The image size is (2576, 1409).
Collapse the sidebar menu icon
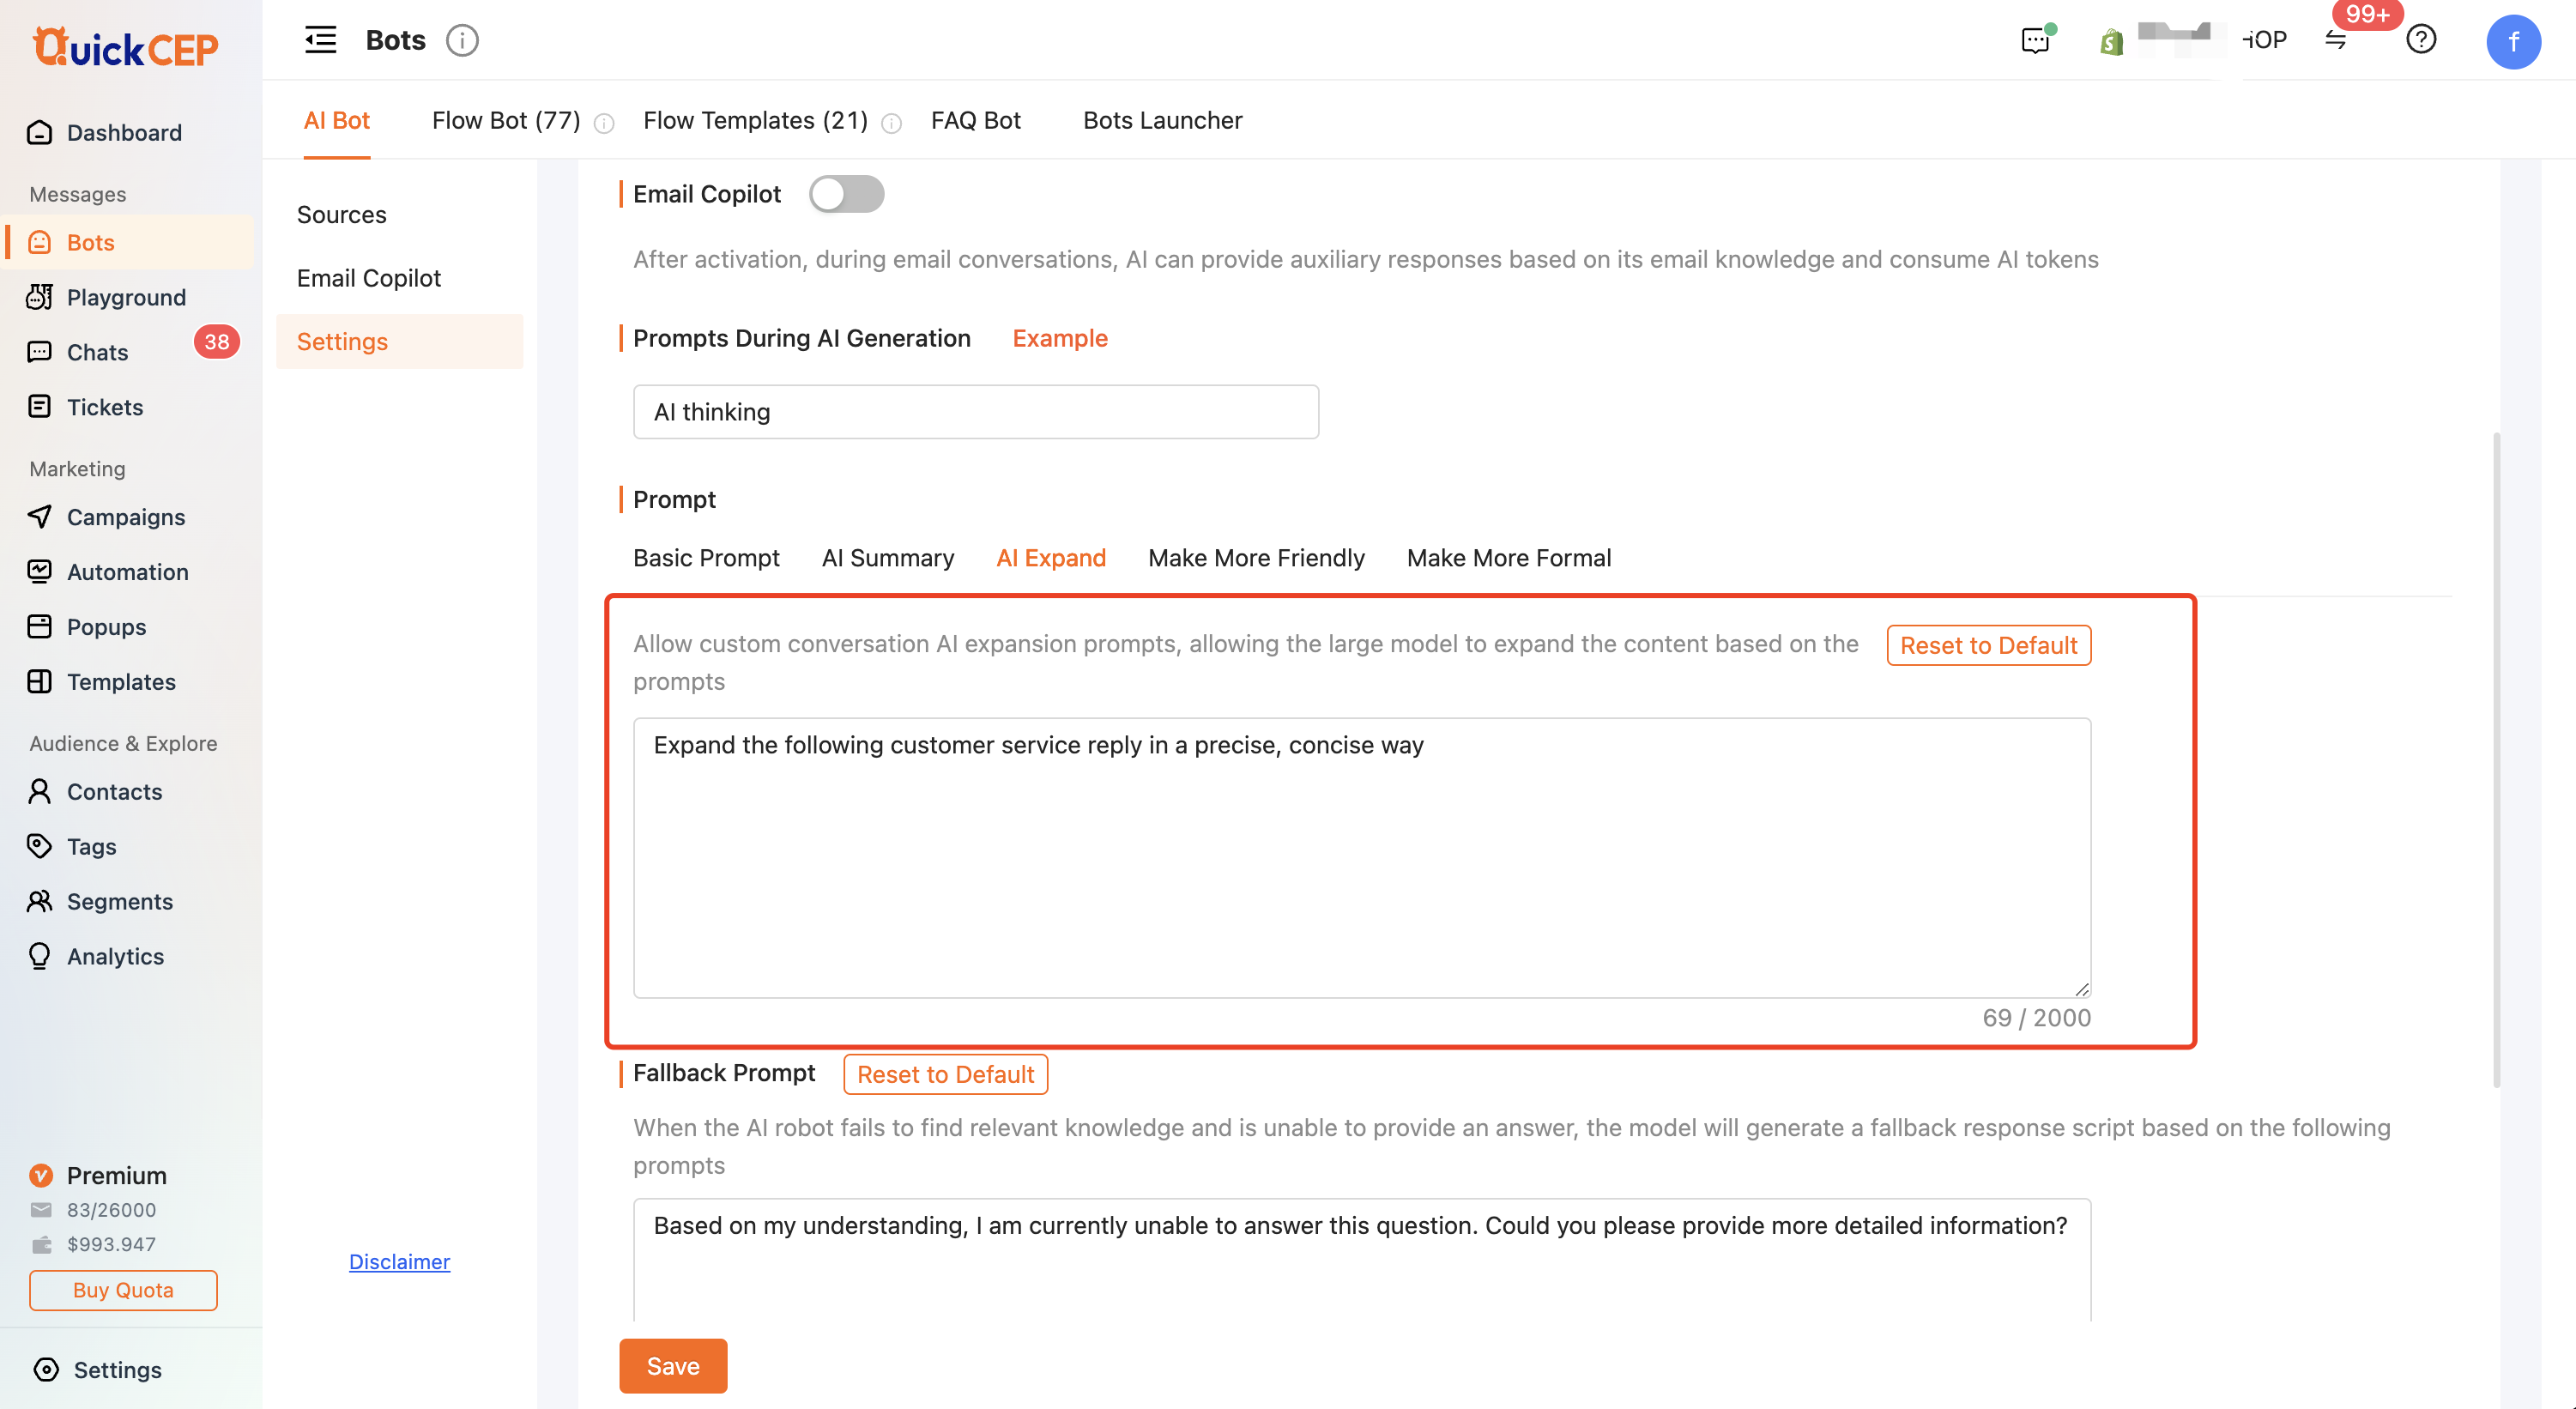tap(321, 40)
